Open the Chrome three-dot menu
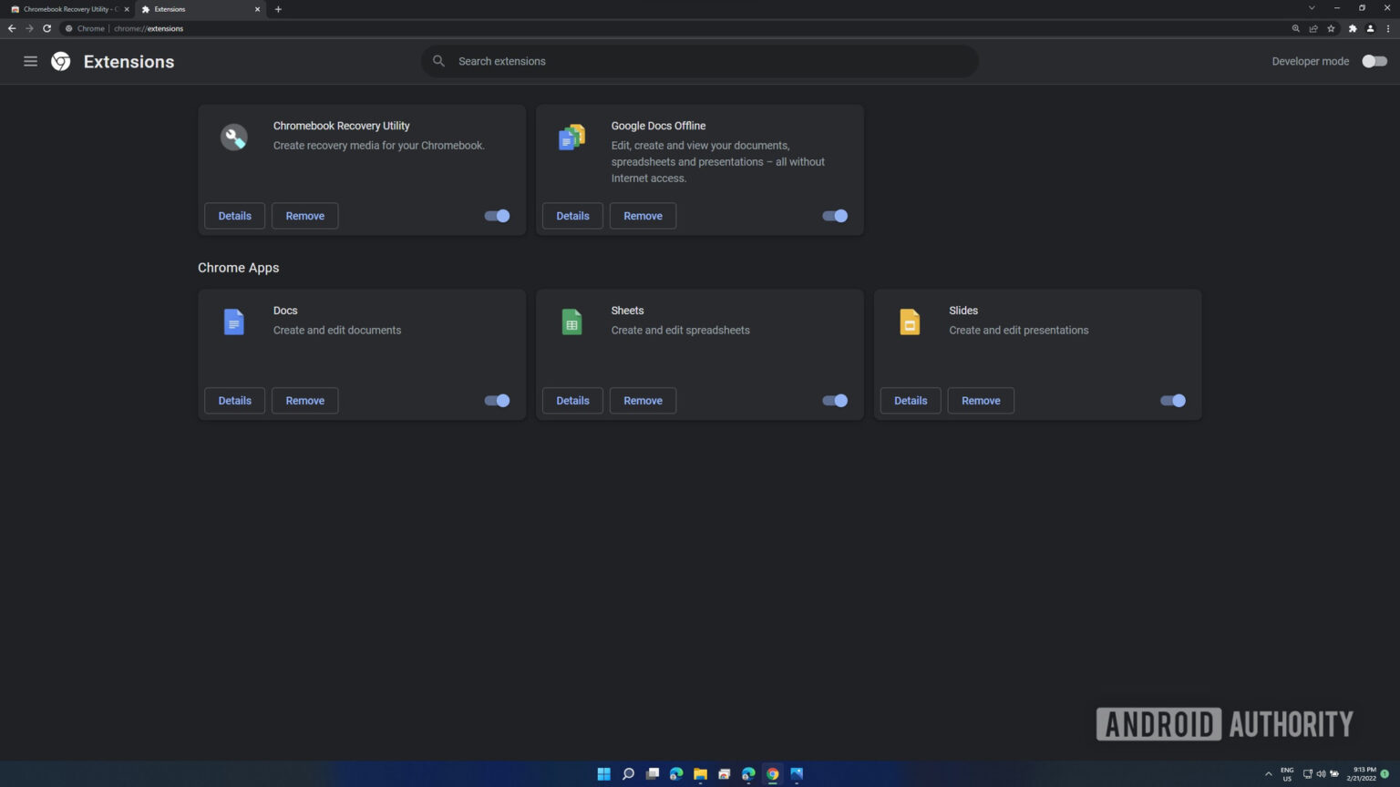Image resolution: width=1400 pixels, height=787 pixels. pos(1389,28)
